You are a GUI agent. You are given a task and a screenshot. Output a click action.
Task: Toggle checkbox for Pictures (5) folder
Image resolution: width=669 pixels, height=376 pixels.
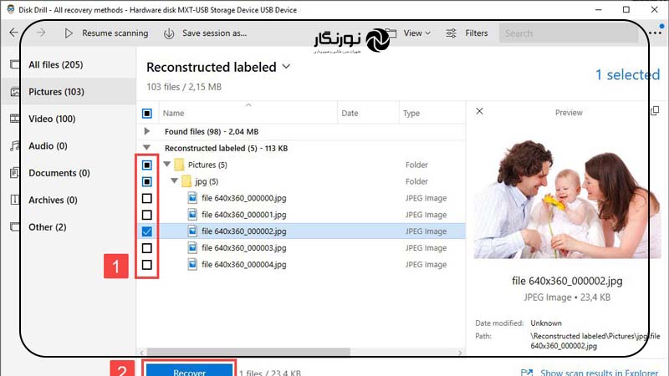(x=147, y=165)
